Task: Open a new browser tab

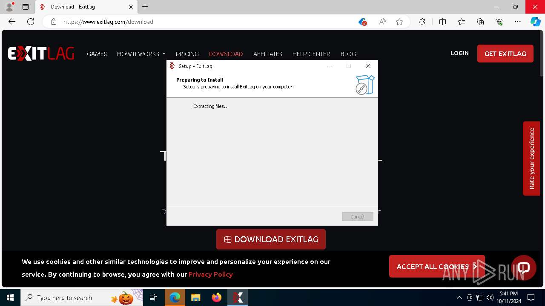Action: coord(145,7)
